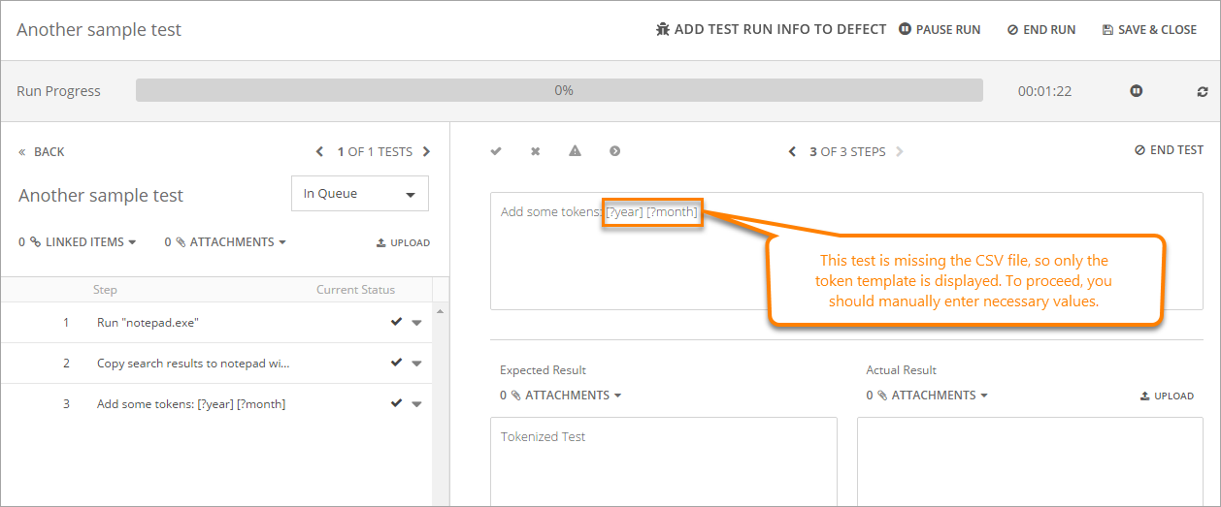
Task: Open the In Queue status dropdown
Action: [x=359, y=194]
